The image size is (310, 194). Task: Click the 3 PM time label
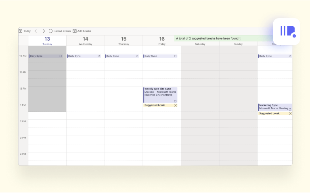pyautogui.click(x=23, y=138)
